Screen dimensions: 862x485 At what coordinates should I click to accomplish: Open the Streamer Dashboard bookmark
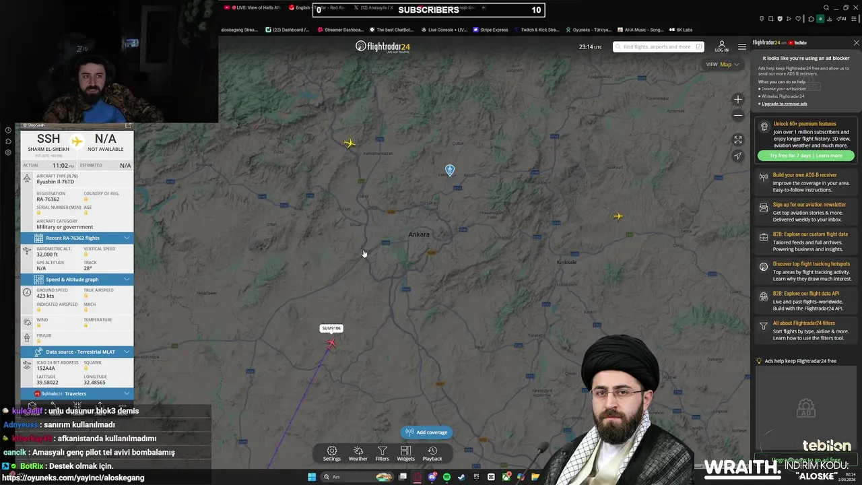pos(341,30)
